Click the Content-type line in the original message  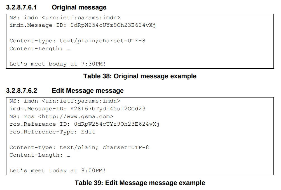pos(78,41)
